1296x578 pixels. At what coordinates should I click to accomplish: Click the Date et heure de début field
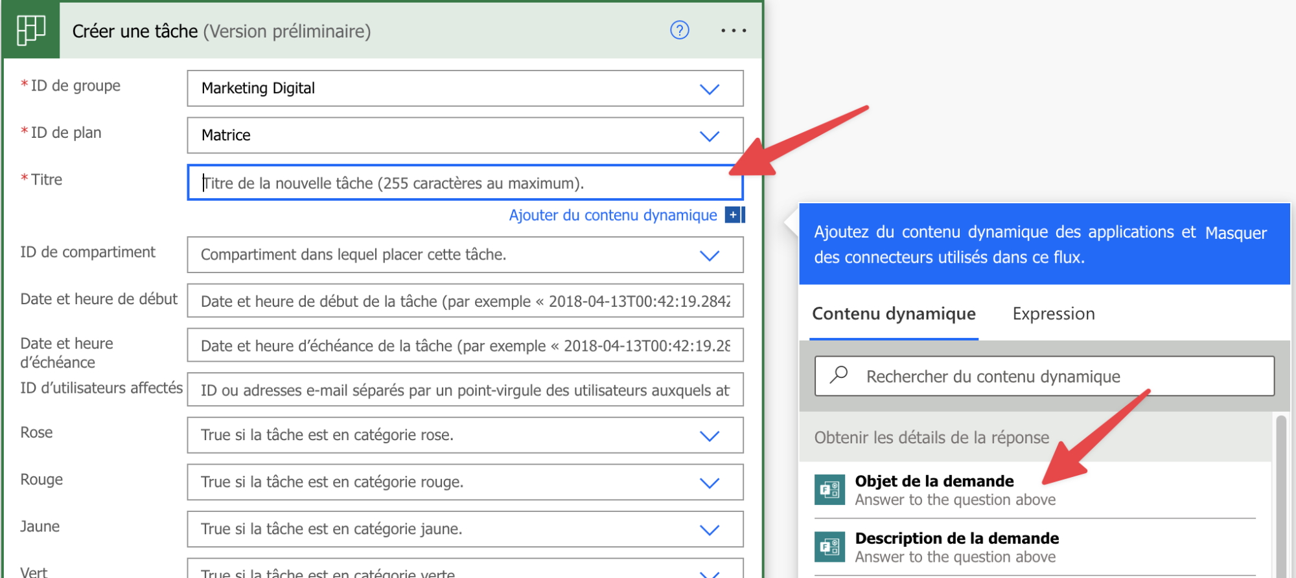click(464, 301)
